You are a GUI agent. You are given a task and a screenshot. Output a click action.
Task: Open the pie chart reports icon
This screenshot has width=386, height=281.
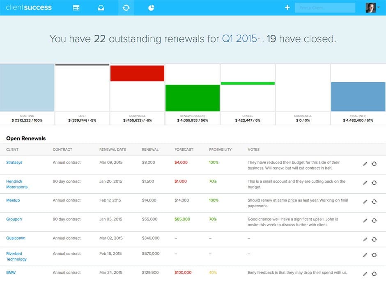(x=151, y=8)
